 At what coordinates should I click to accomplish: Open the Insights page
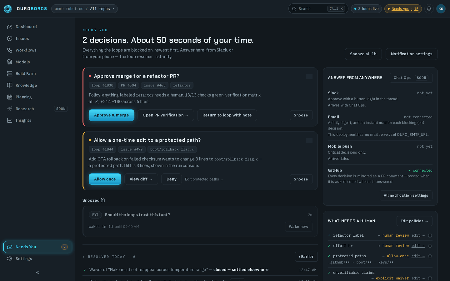pos(37,121)
